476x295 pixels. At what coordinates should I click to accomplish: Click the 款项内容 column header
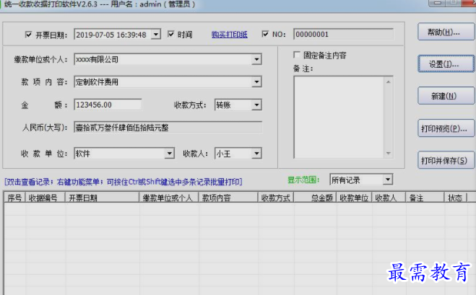click(228, 198)
